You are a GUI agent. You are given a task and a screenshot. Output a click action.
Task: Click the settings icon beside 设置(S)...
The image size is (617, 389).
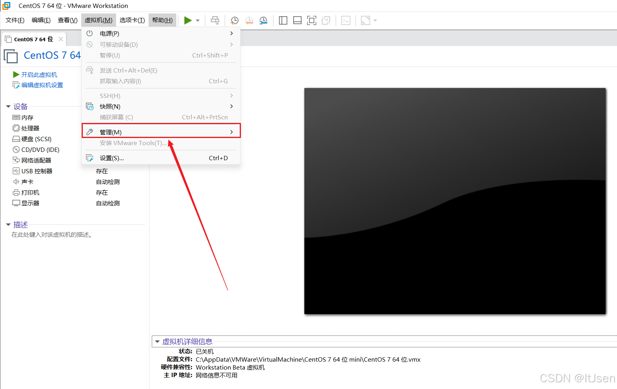pyautogui.click(x=90, y=158)
